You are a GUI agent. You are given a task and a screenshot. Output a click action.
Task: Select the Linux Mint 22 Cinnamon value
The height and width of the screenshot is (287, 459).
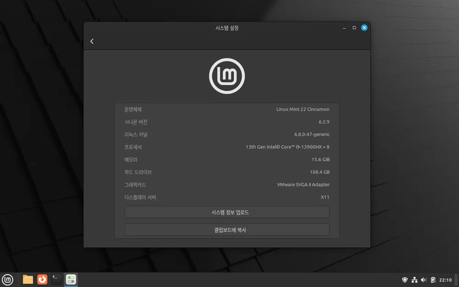pos(302,109)
